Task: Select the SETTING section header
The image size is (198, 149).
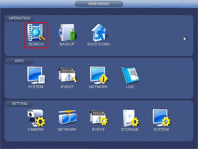Action: 19,103
